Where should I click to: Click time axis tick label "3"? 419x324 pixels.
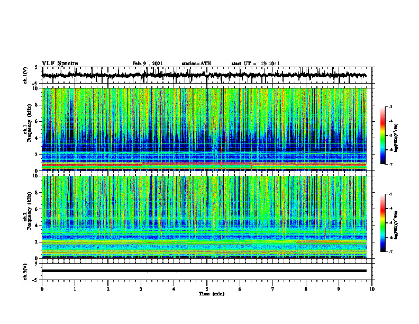click(x=141, y=289)
